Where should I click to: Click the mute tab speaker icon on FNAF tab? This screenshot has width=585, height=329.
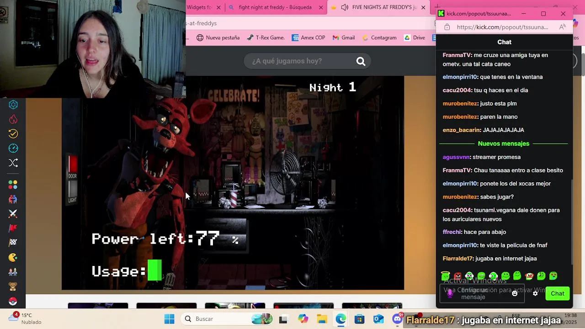point(345,7)
